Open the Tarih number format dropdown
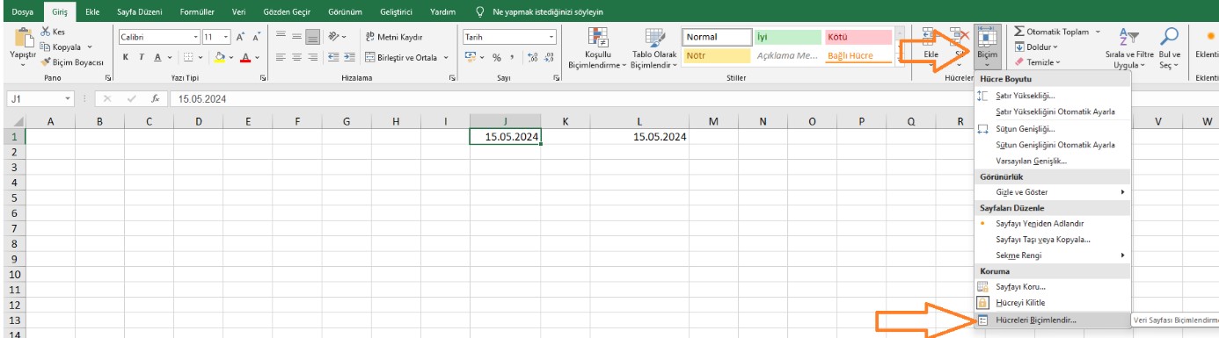 click(x=552, y=37)
